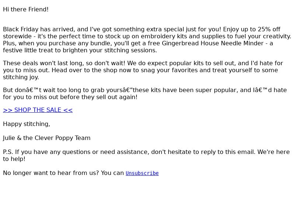This screenshot has height=221, width=295.
Task: Click the 'festive little treat' sentence
Action: [x=80, y=50]
